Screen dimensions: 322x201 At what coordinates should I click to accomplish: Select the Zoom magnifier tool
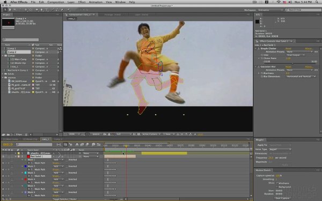(x=15, y=10)
